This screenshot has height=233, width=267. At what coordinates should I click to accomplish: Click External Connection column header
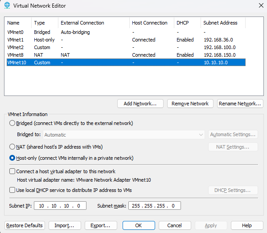(94, 23)
